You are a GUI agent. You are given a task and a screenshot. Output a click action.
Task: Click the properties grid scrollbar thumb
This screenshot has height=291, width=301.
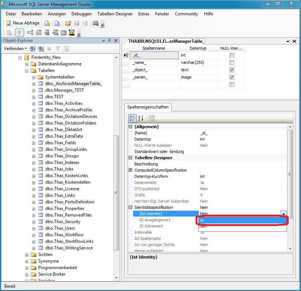click(290, 174)
